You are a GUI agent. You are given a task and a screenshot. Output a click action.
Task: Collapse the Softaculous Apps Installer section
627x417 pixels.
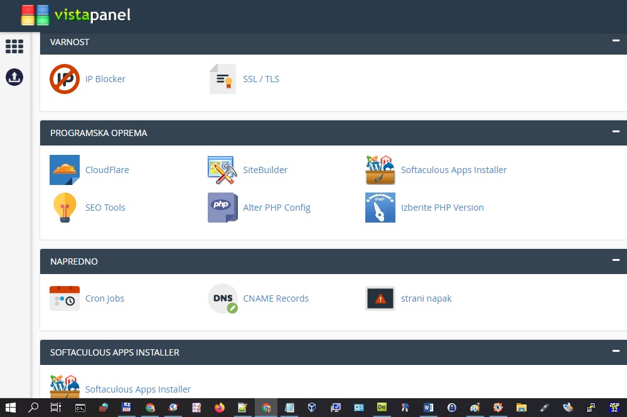pos(616,351)
